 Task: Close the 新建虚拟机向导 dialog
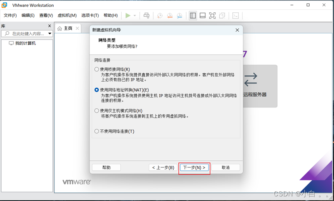[x=237, y=30]
